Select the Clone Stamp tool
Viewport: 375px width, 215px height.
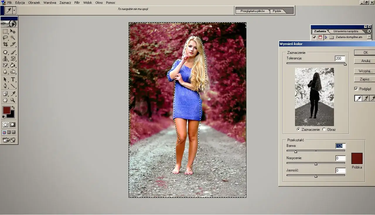pos(5,59)
